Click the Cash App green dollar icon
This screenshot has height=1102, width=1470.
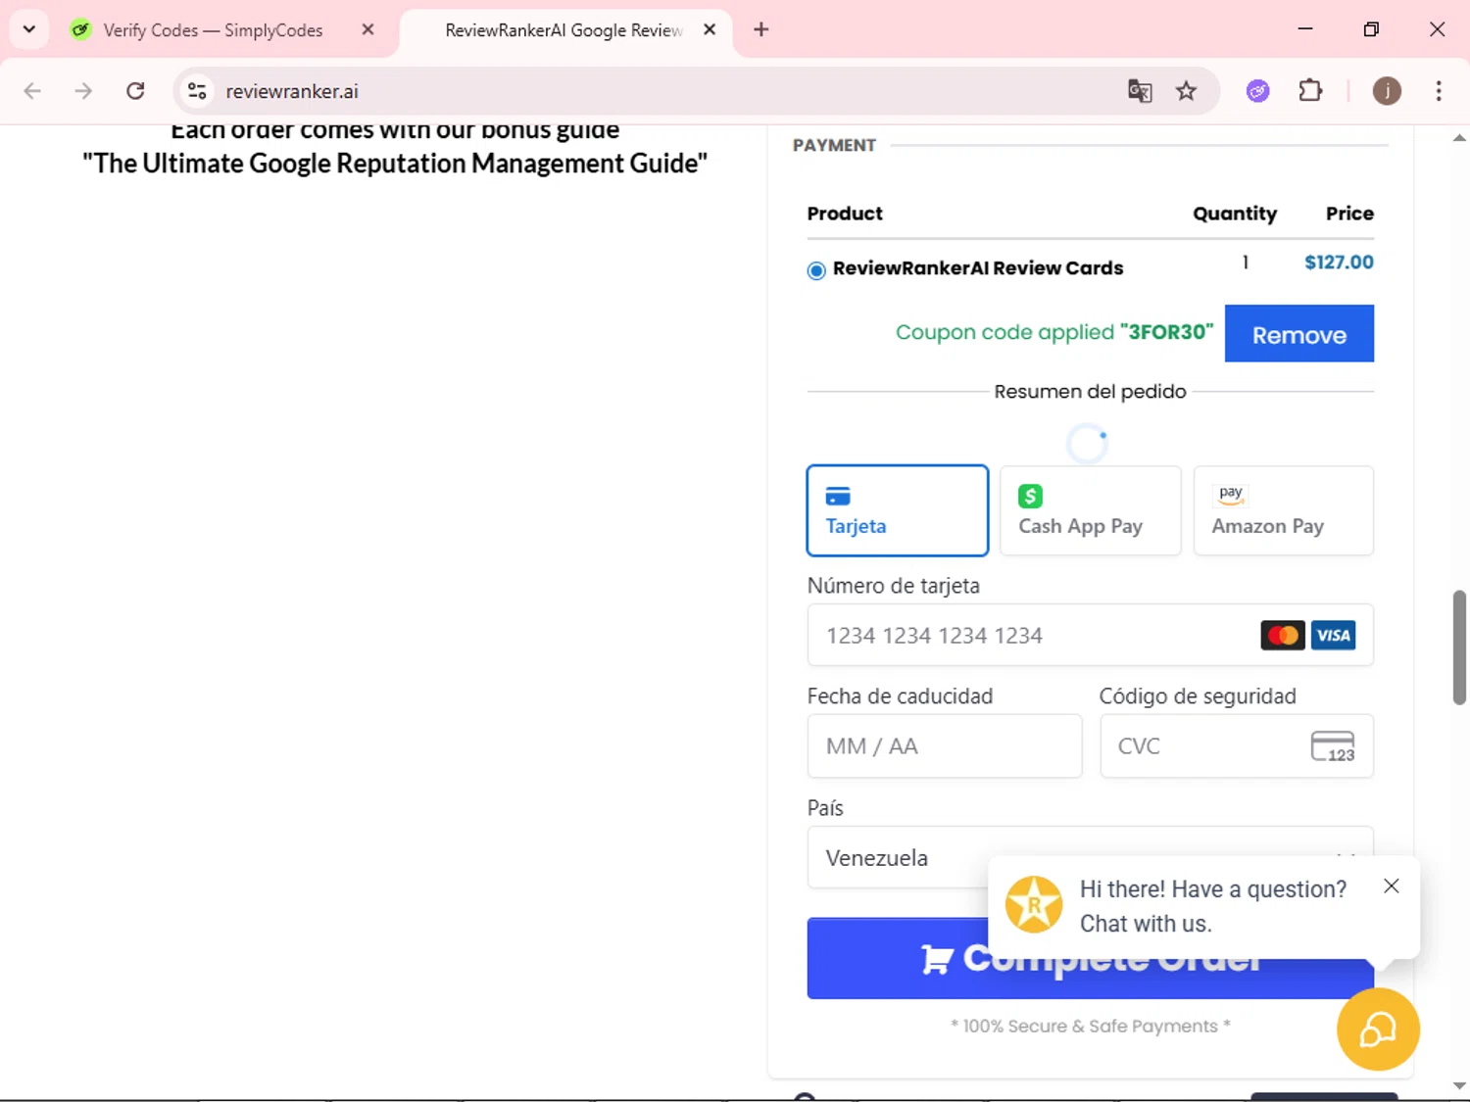pyautogui.click(x=1030, y=497)
